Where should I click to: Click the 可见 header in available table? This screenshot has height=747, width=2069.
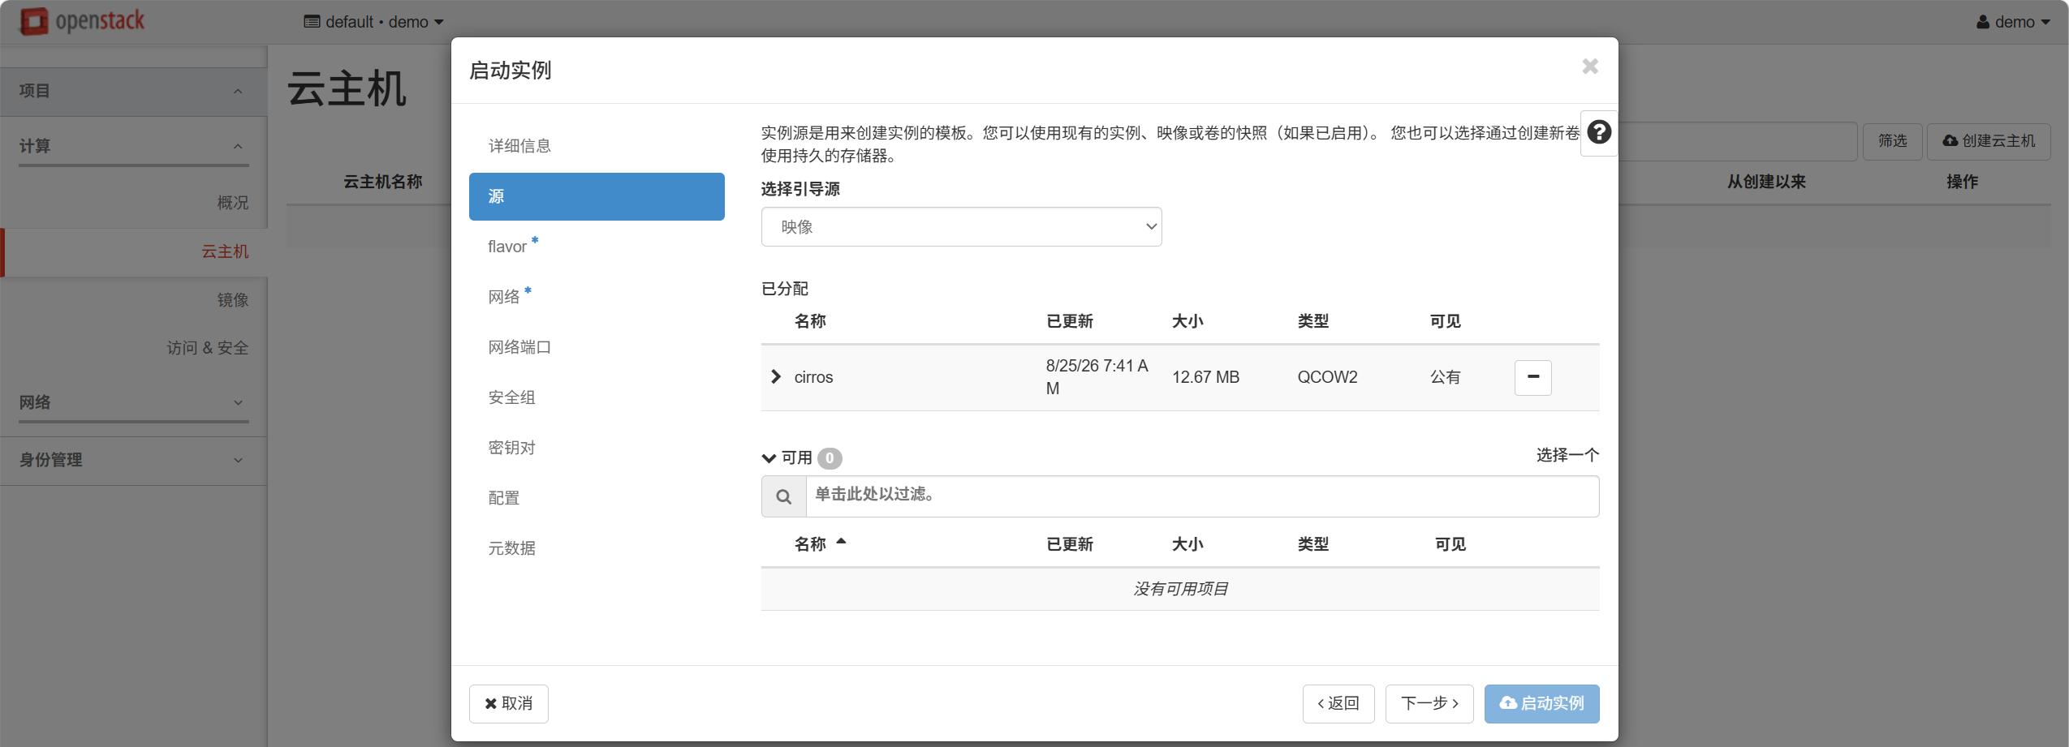(x=1450, y=544)
